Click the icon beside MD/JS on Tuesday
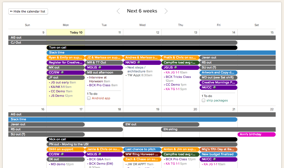The height and width of the screenshot is (168, 284). [100, 67]
